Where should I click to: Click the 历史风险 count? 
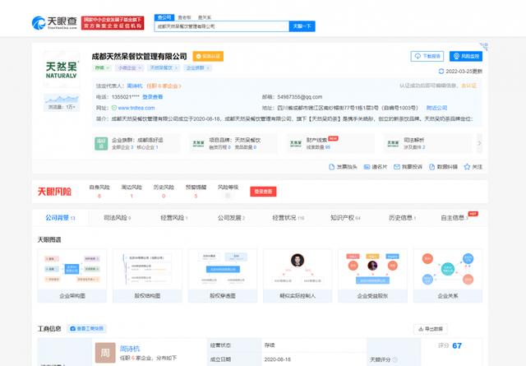[164, 196]
